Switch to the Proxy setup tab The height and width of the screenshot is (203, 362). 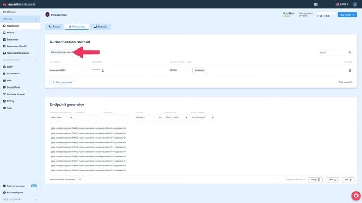(x=77, y=27)
